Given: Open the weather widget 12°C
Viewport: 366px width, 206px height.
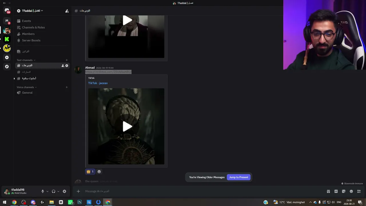Looking at the screenshot, I should point(289,202).
